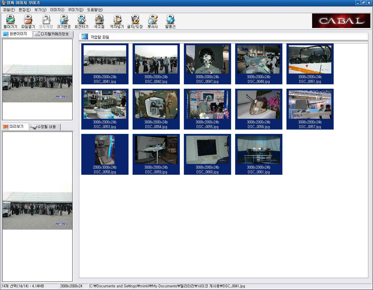The image size is (373, 290).
Task: Open files with the 파일열기 icon
Action: tap(28, 22)
